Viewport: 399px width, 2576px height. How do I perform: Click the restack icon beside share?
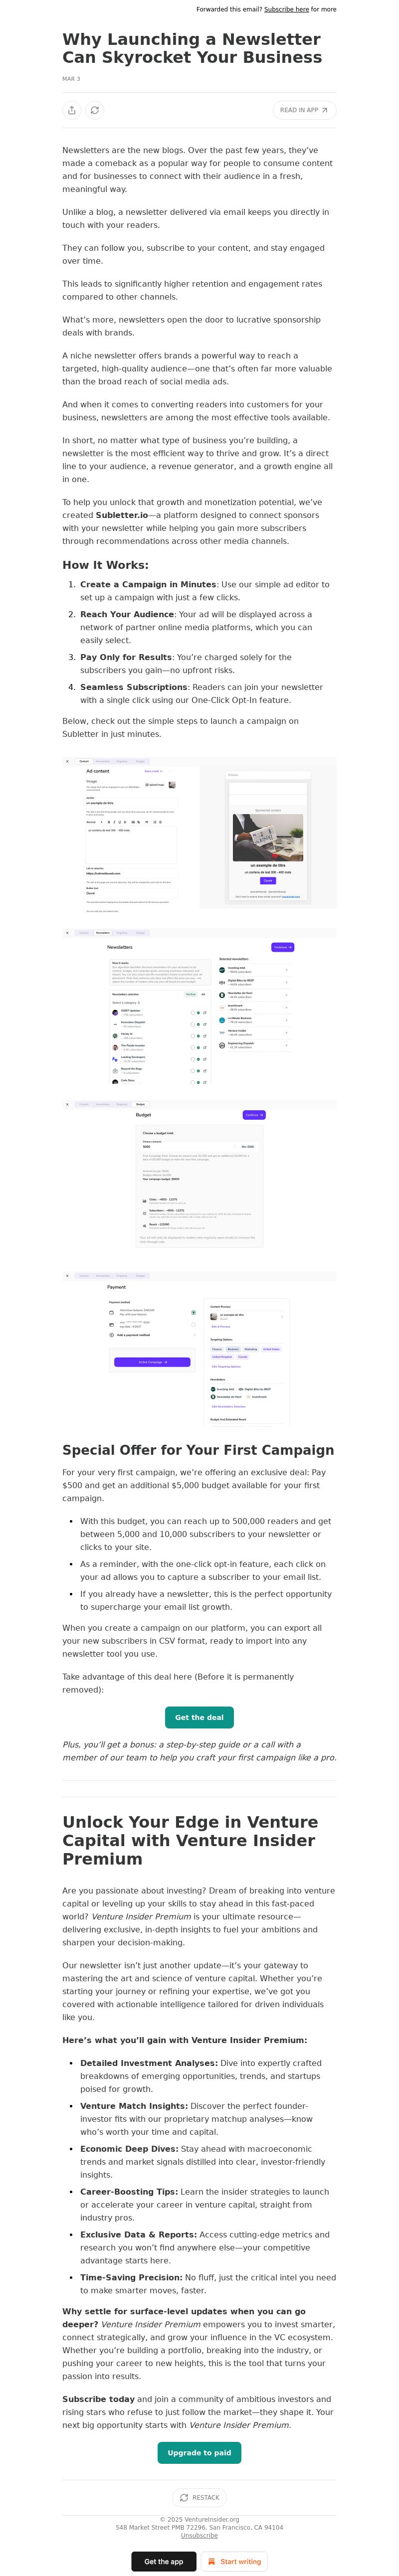click(x=95, y=110)
